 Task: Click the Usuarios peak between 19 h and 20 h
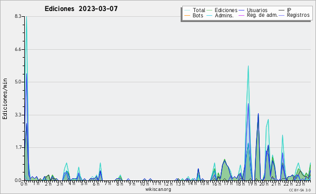258,114
